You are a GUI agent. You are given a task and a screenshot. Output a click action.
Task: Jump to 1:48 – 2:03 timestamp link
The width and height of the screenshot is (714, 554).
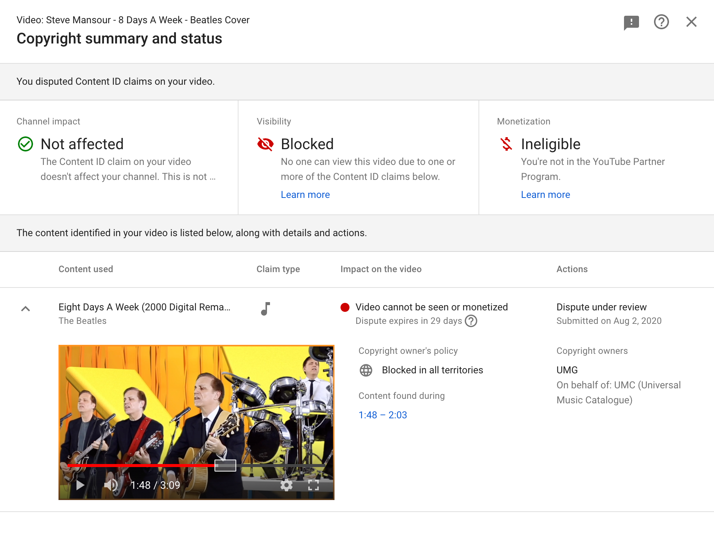tap(382, 415)
